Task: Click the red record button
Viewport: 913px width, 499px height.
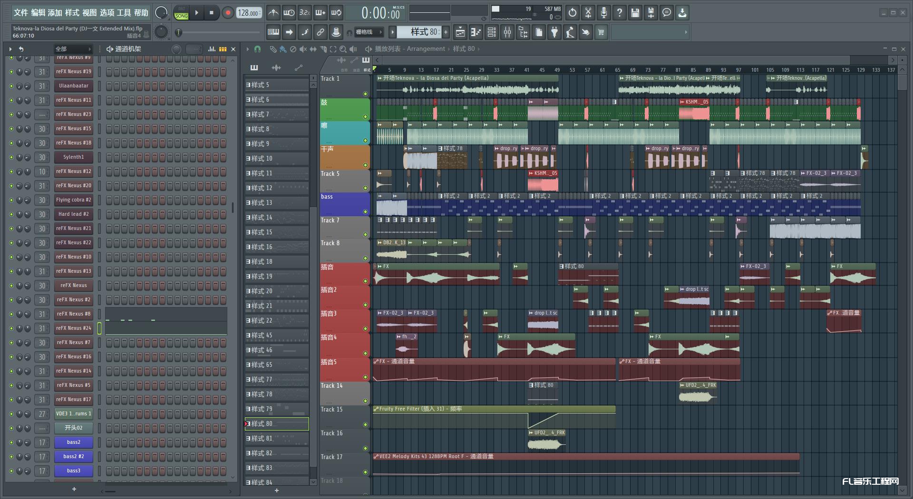Action: point(228,13)
